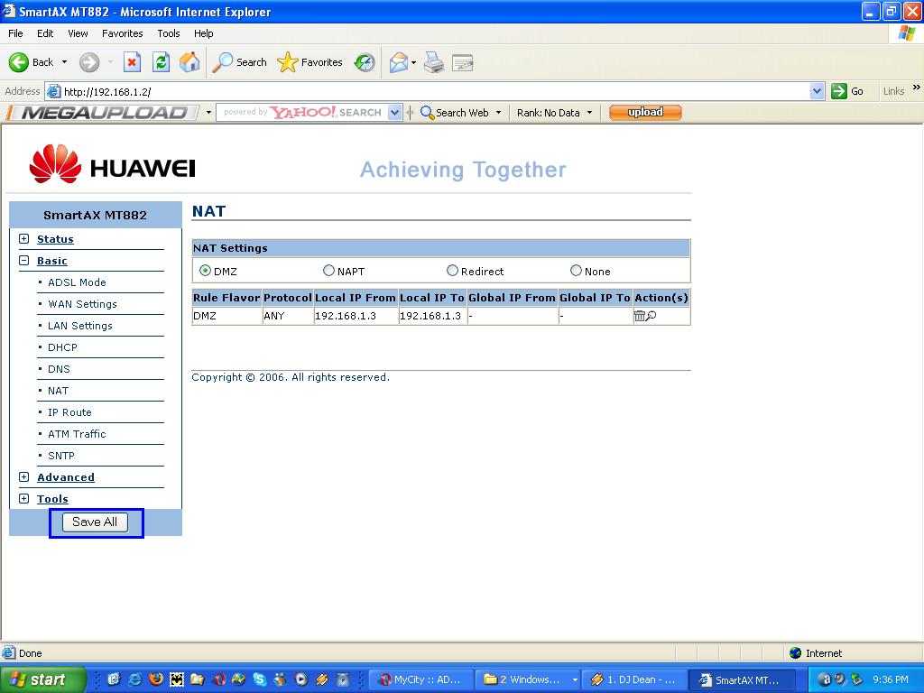Viewport: 924px width, 693px height.
Task: Click the Local IP From 192.168.1.3 cell
Action: pyautogui.click(x=356, y=316)
